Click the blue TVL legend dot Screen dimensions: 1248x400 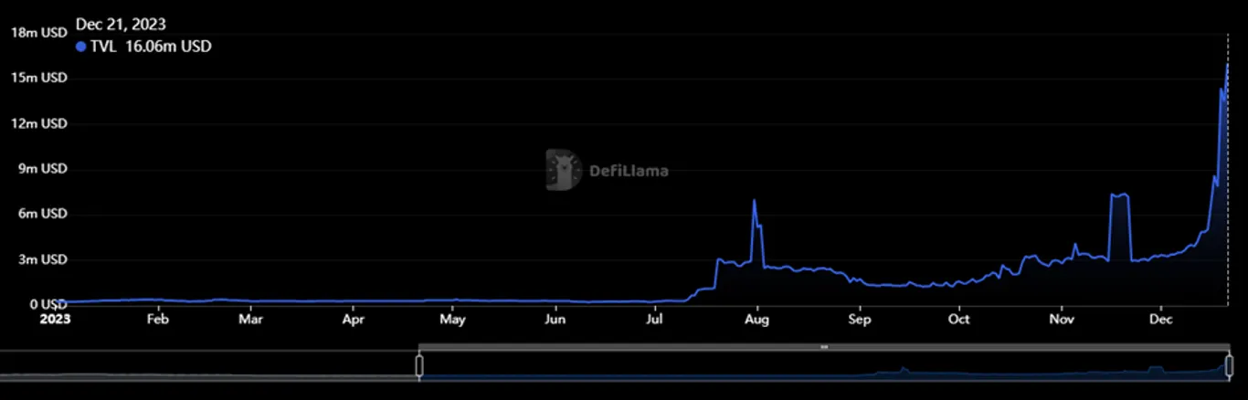click(x=81, y=47)
